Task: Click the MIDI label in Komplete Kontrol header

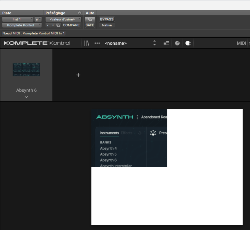Action: tap(241, 43)
